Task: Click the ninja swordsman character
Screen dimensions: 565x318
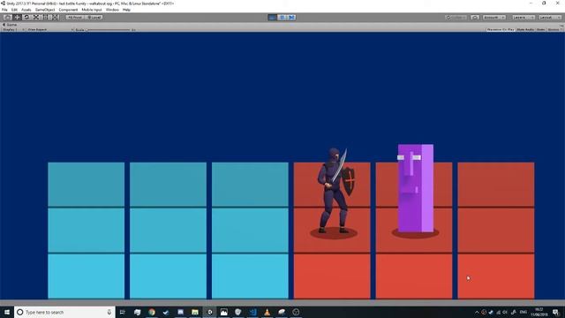Action: [335, 191]
